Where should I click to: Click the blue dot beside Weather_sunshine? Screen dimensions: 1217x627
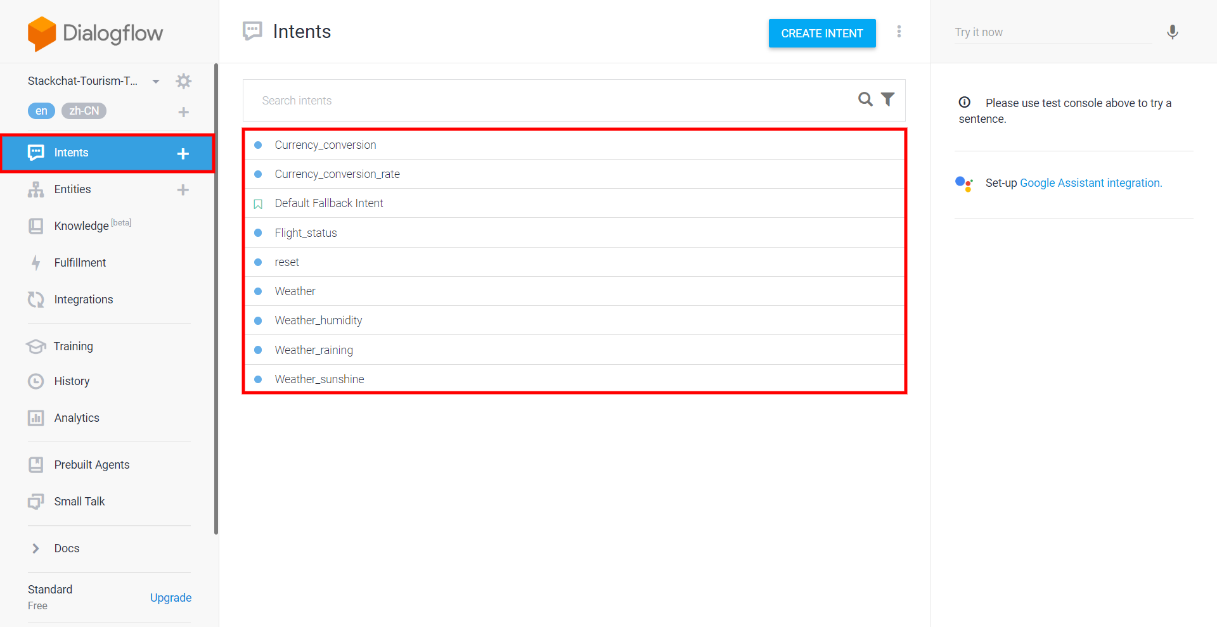click(258, 379)
